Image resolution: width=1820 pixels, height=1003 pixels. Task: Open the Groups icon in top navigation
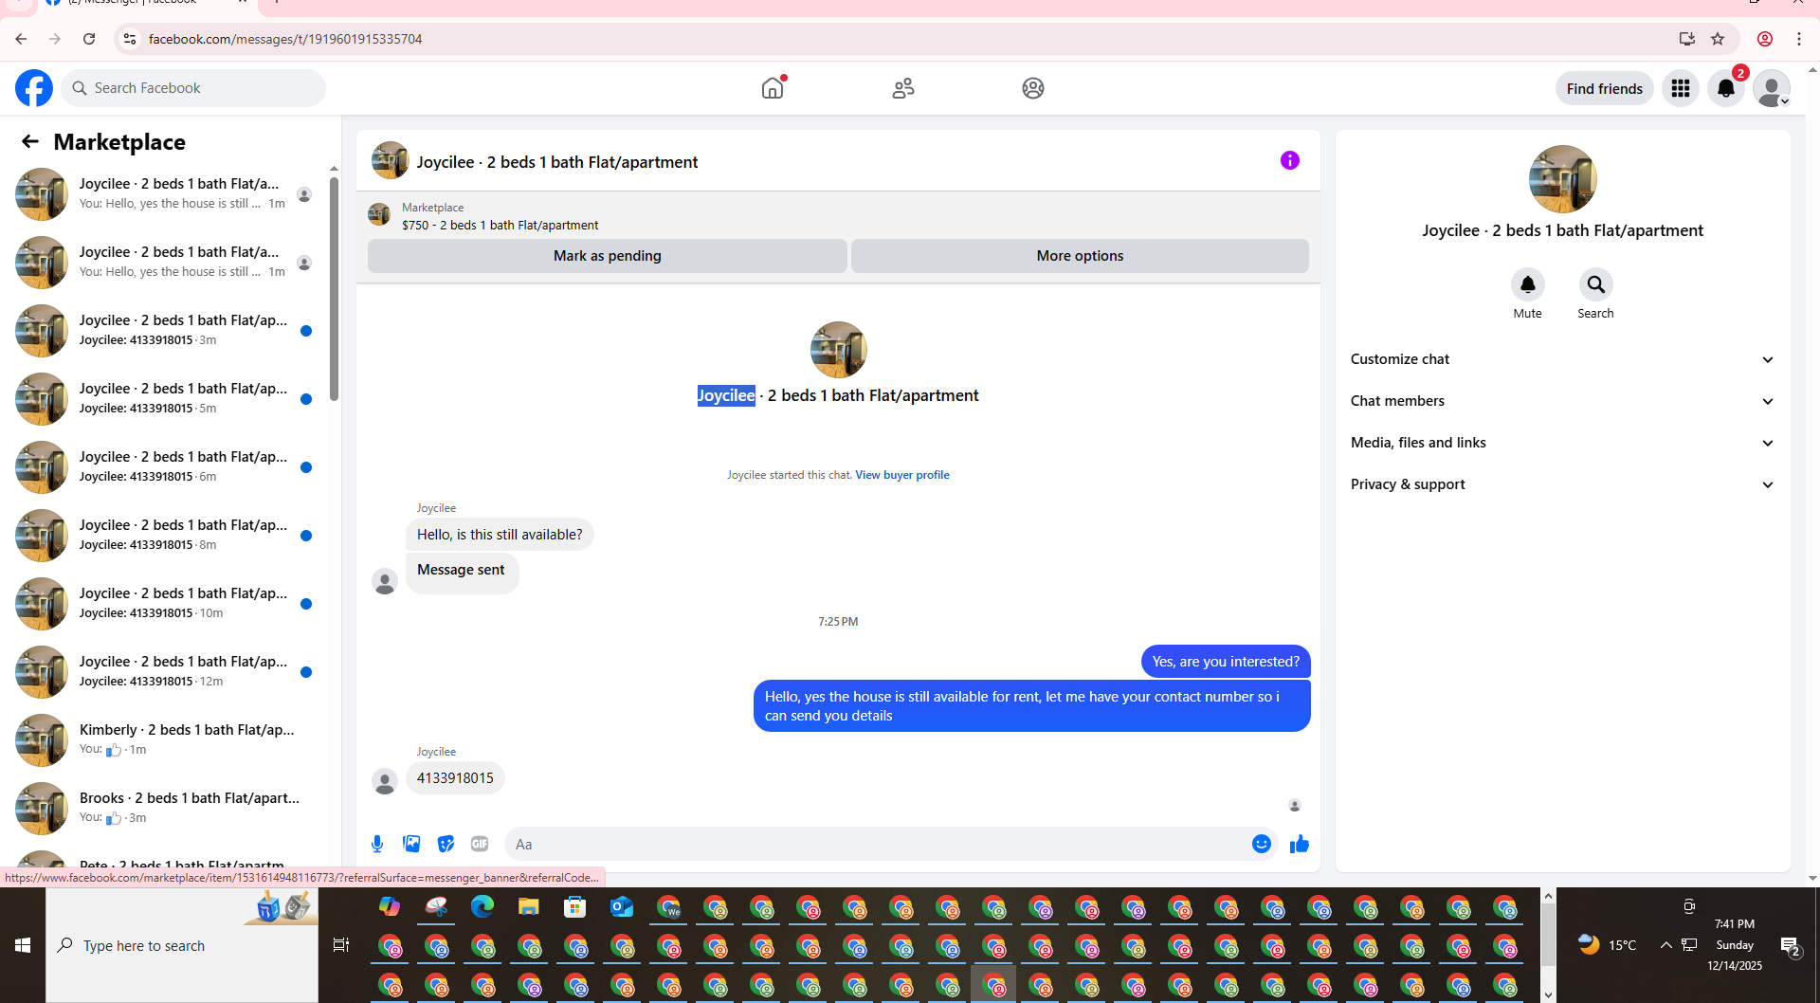1032,88
